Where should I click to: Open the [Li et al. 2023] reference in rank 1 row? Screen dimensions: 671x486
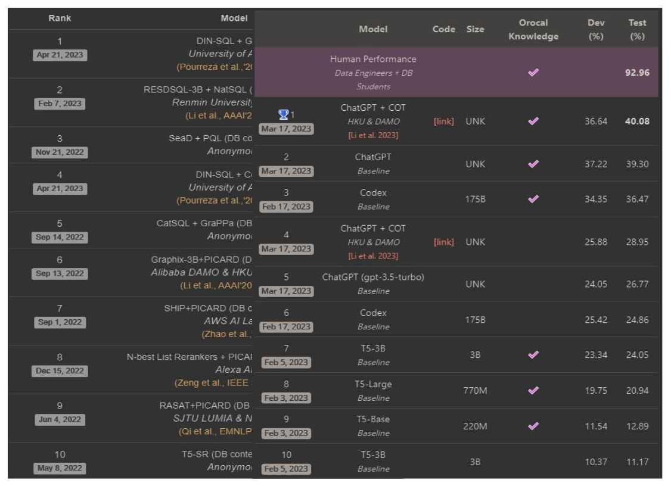[373, 135]
